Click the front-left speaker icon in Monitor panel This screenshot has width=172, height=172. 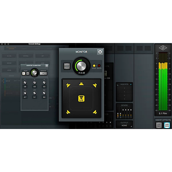coord(68,85)
